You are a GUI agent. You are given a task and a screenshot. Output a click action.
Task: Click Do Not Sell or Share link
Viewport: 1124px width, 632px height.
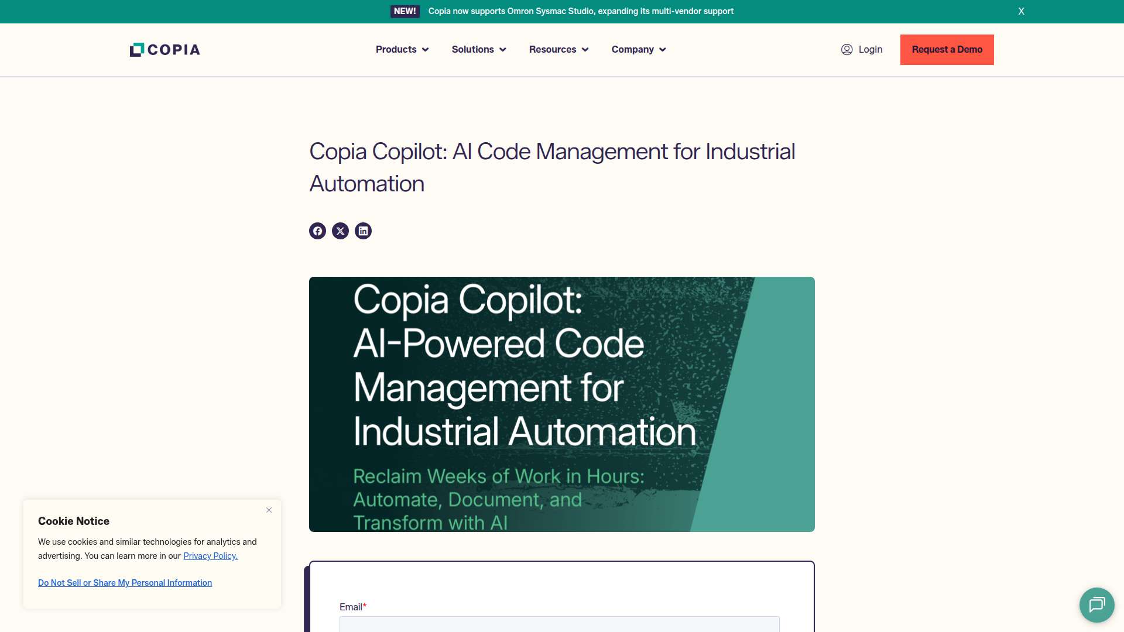(x=125, y=583)
